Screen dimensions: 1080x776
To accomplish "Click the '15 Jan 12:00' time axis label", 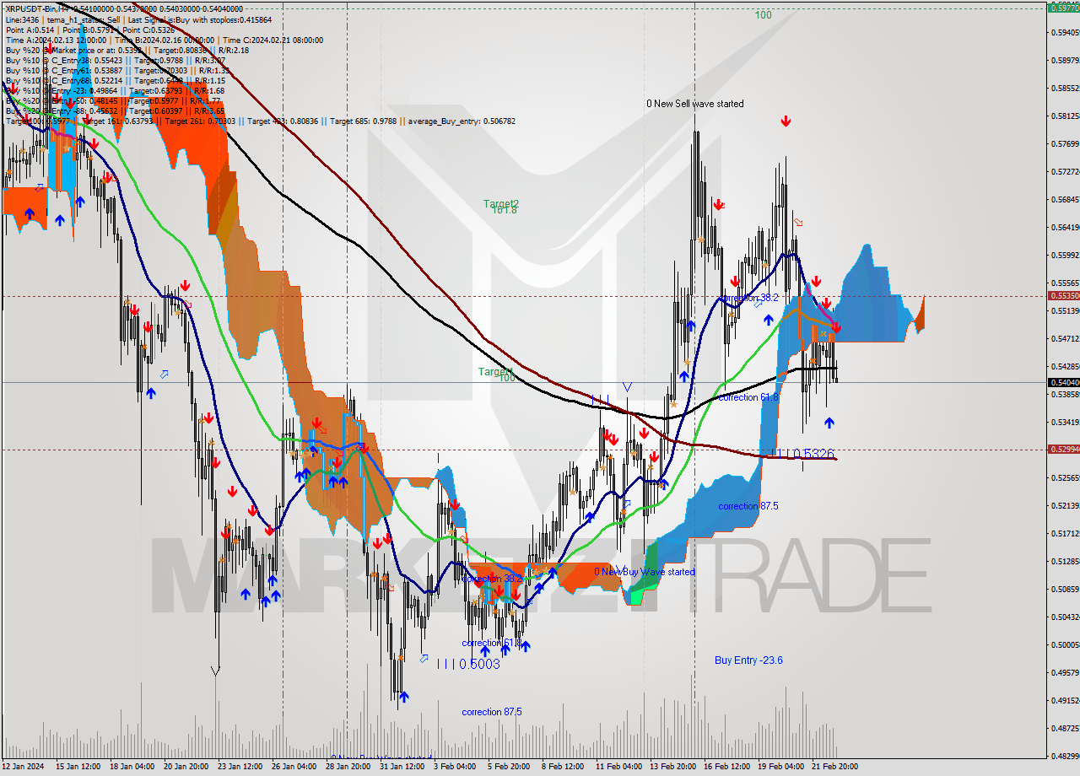I will click(78, 767).
